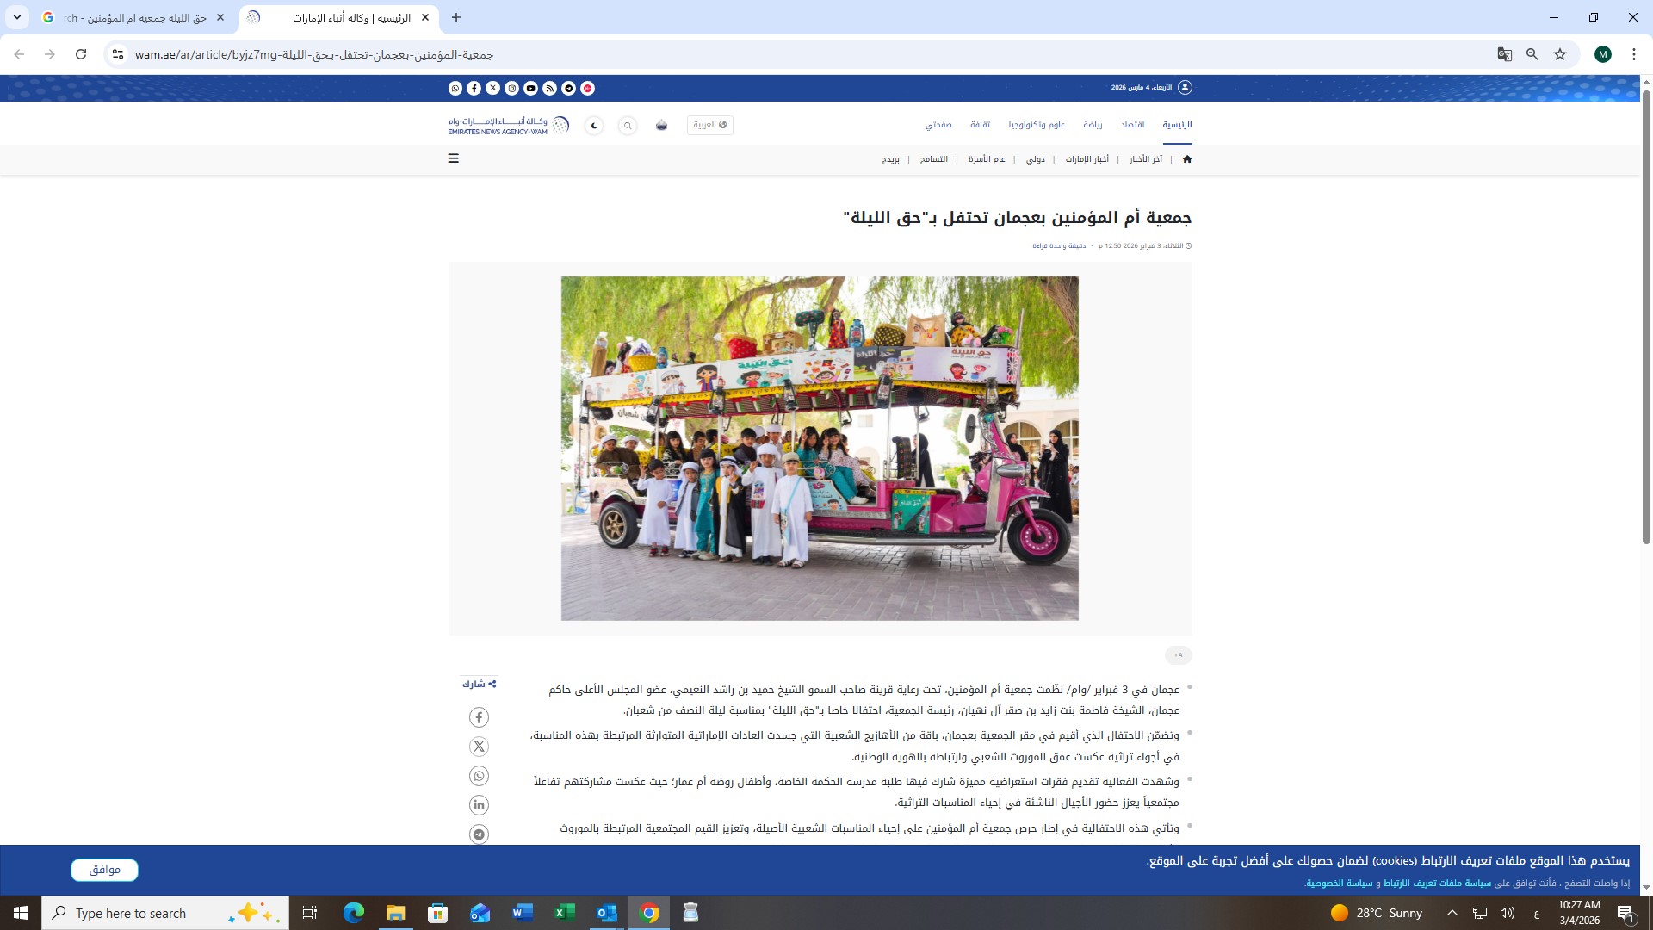Open the RSS feed icon

click(549, 88)
